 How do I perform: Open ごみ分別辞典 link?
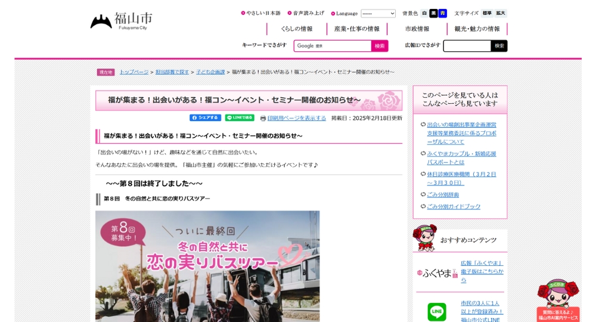[x=443, y=194]
